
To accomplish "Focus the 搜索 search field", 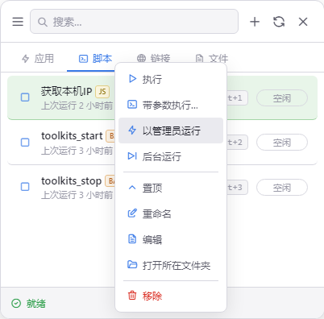I will (134, 22).
